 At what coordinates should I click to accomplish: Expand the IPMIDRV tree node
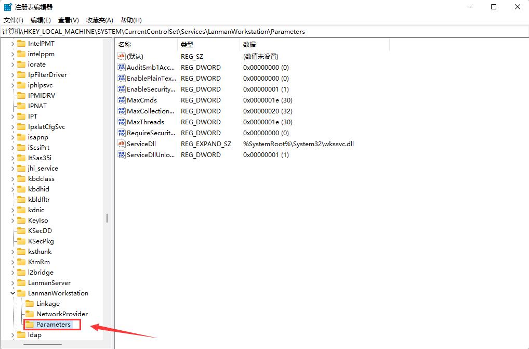tap(12, 95)
